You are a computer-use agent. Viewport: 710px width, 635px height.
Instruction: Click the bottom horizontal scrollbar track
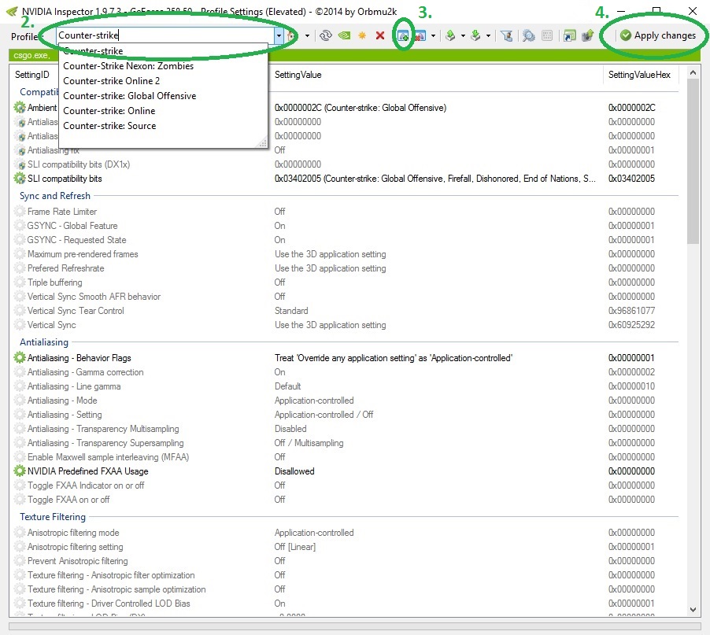(x=354, y=626)
